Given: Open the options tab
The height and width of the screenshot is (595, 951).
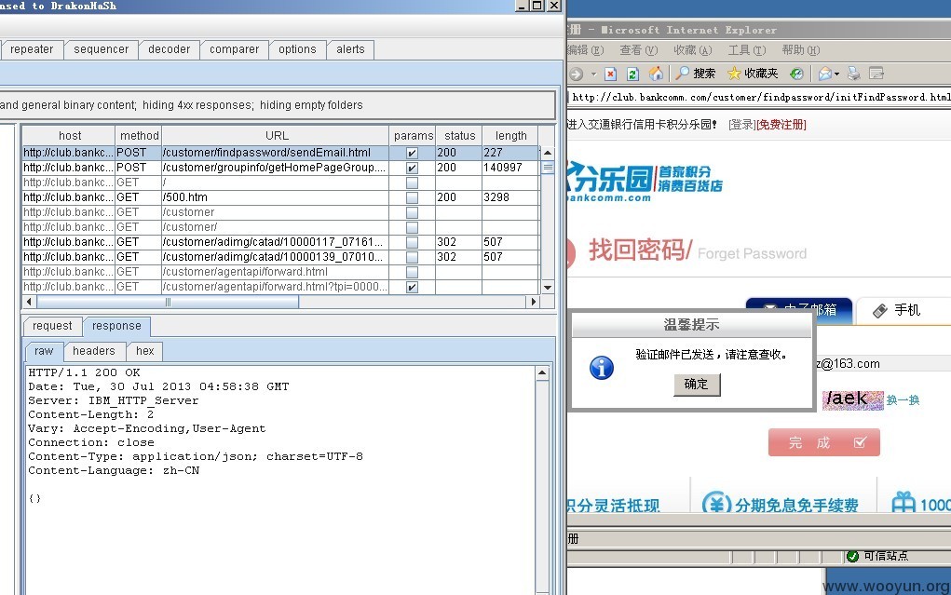Looking at the screenshot, I should (x=297, y=49).
